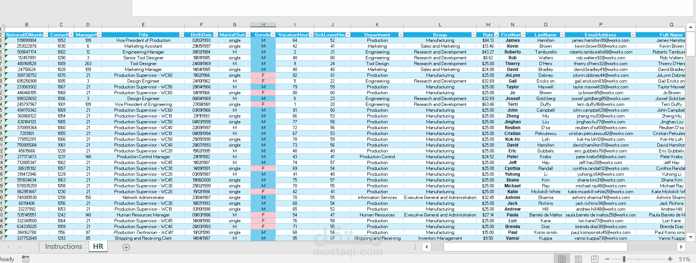Screen dimensions: 696x263
Task: Open the SickLeaveHours filter dropdown
Action: pos(348,35)
